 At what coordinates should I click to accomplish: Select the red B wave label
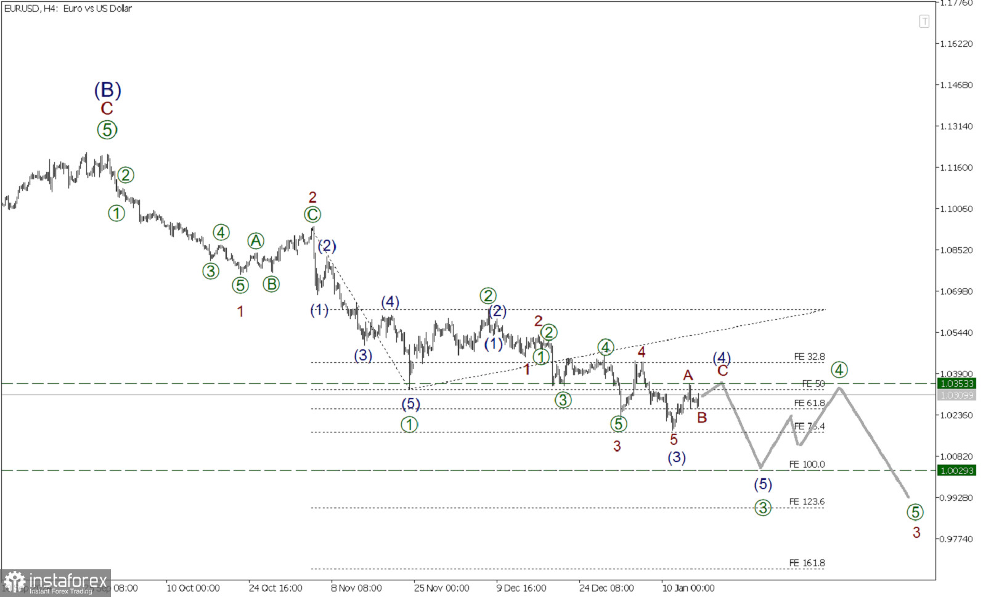[x=702, y=418]
